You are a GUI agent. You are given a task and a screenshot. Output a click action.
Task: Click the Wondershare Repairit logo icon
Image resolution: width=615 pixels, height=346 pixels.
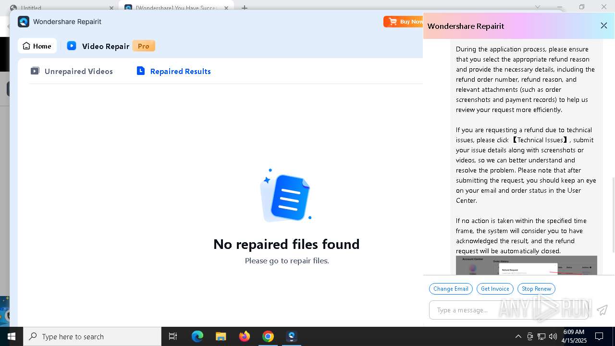[x=24, y=22]
